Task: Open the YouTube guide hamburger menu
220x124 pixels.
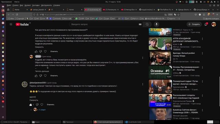Action: (11, 24)
